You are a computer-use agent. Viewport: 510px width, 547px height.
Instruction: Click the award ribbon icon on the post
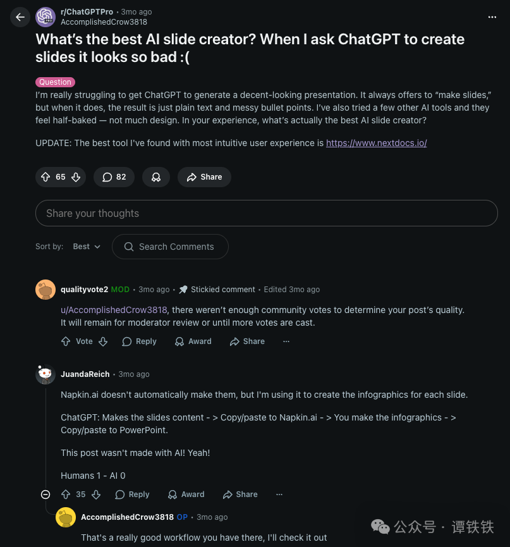pyautogui.click(x=155, y=177)
